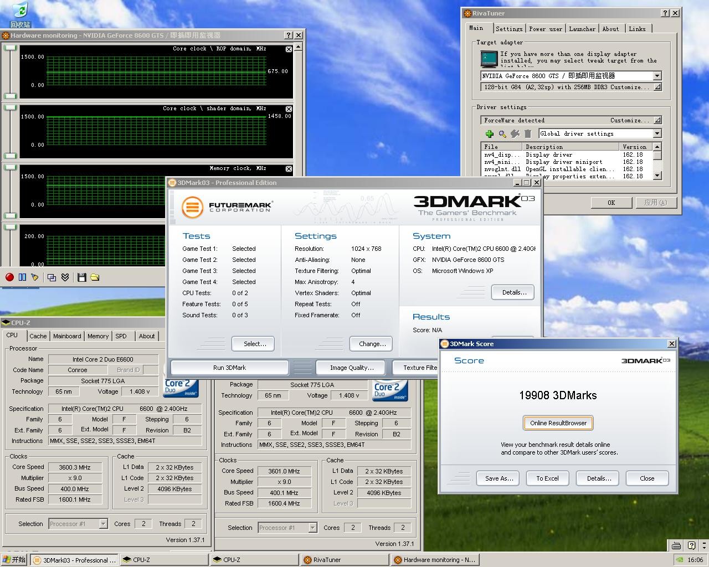The width and height of the screenshot is (709, 567).
Task: Hide the Core clock ROP domain graph
Action: tap(289, 49)
